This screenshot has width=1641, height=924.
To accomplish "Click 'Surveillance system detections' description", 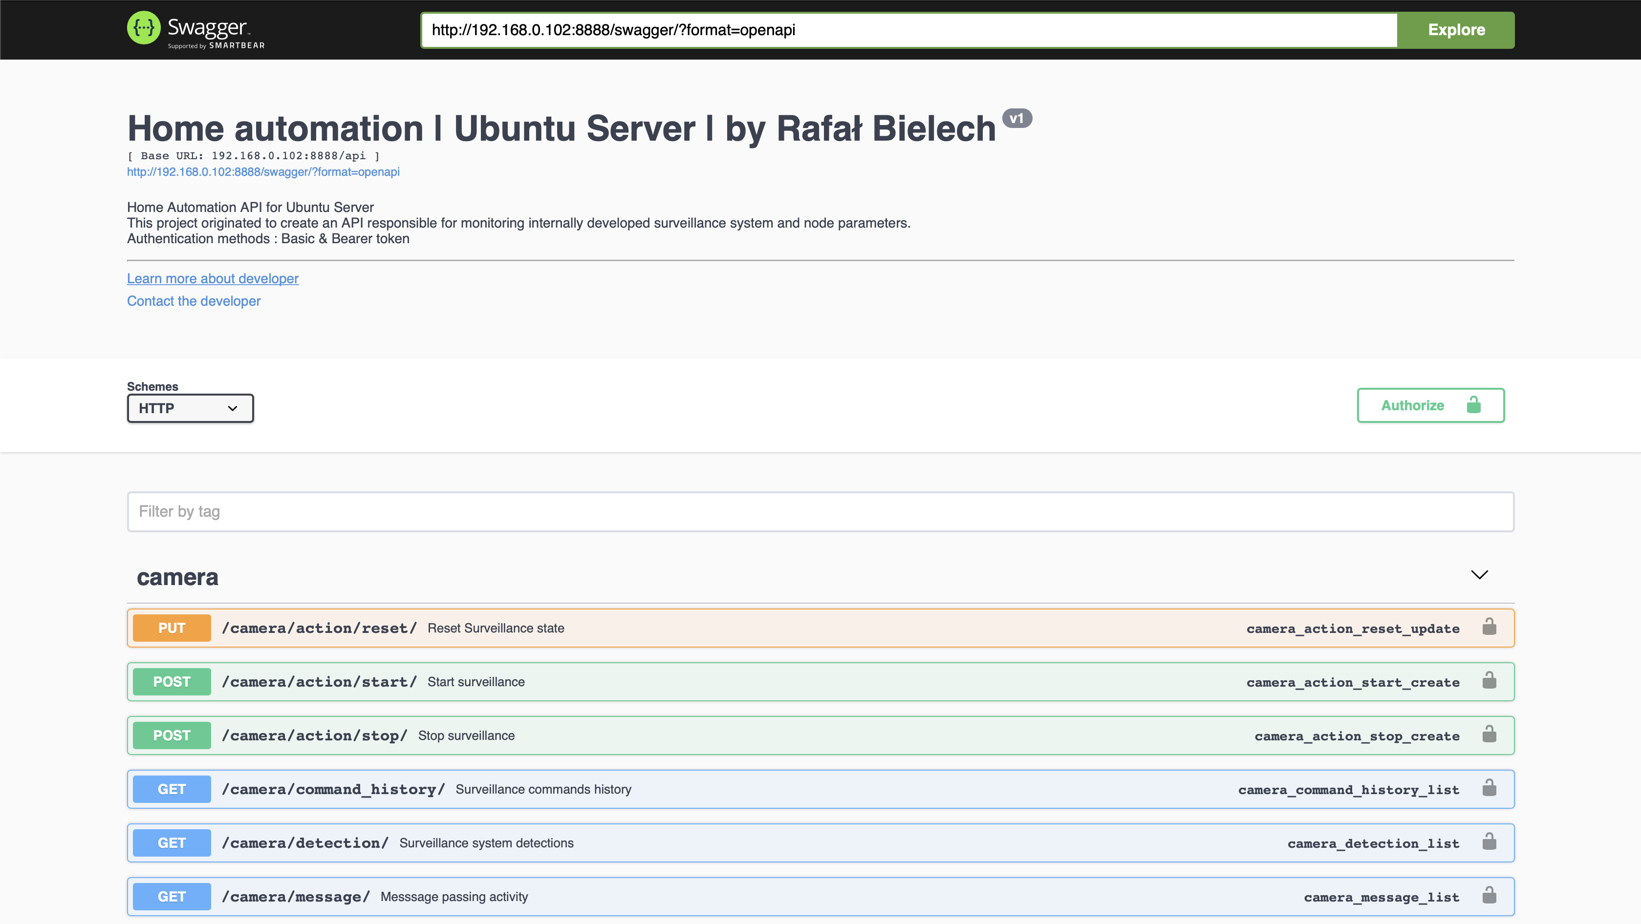I will 486,843.
